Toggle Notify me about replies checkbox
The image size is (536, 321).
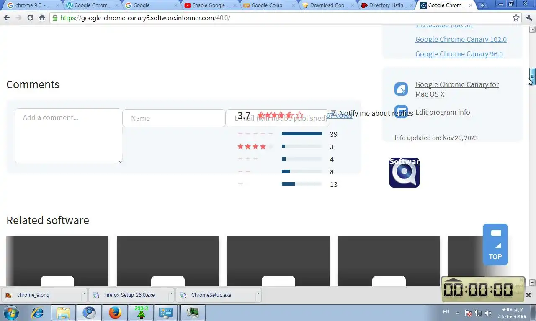tap(333, 113)
